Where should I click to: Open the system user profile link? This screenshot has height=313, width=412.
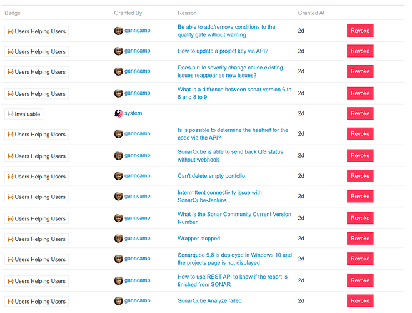[x=133, y=113]
